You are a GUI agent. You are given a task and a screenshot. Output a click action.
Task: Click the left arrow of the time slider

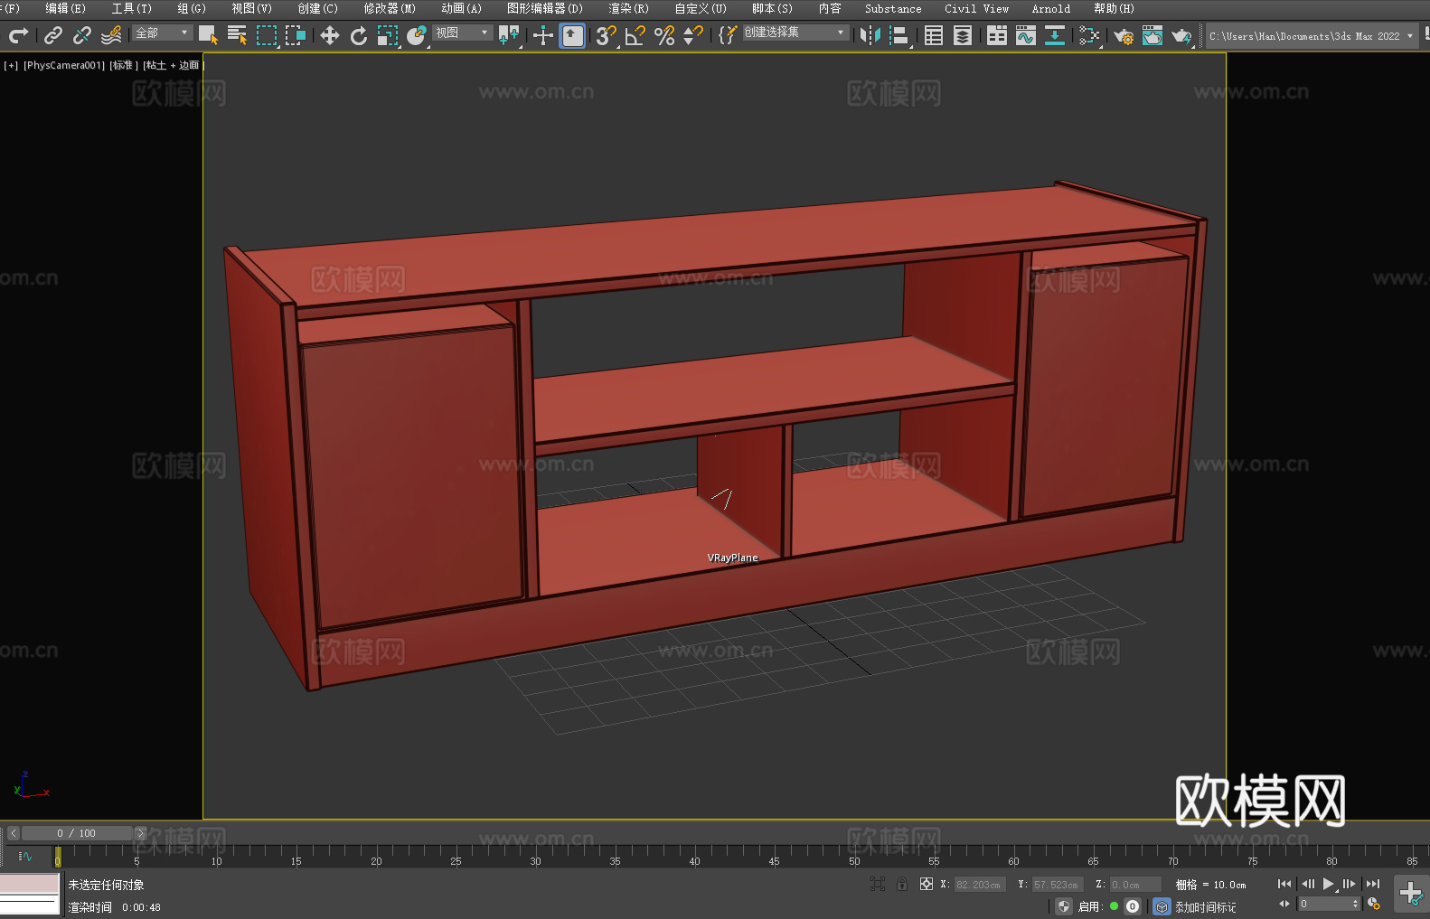tap(13, 833)
